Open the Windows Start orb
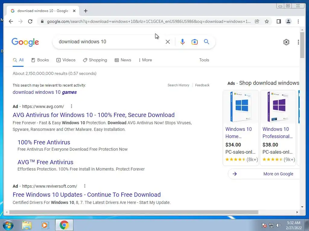This screenshot has width=309, height=231. click(8, 225)
